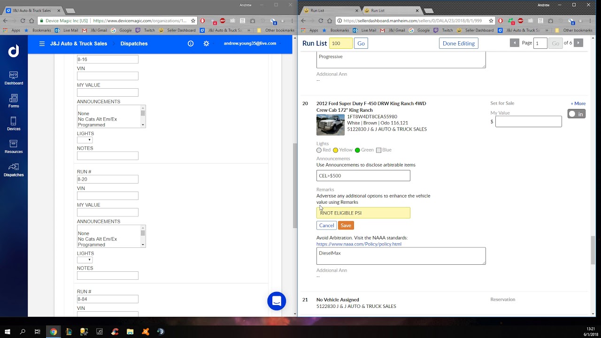Open Devices in Device Magic sidebar

(x=14, y=124)
